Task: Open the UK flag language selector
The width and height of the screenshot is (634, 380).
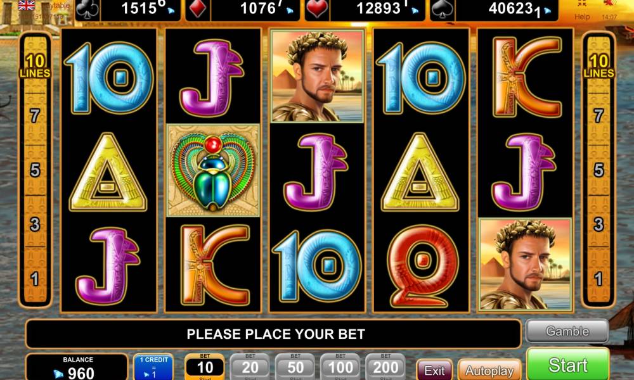Action: click(26, 5)
